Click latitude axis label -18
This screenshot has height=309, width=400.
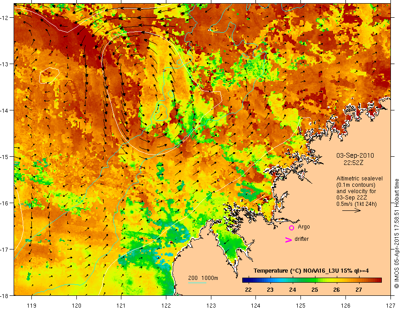[5, 295]
